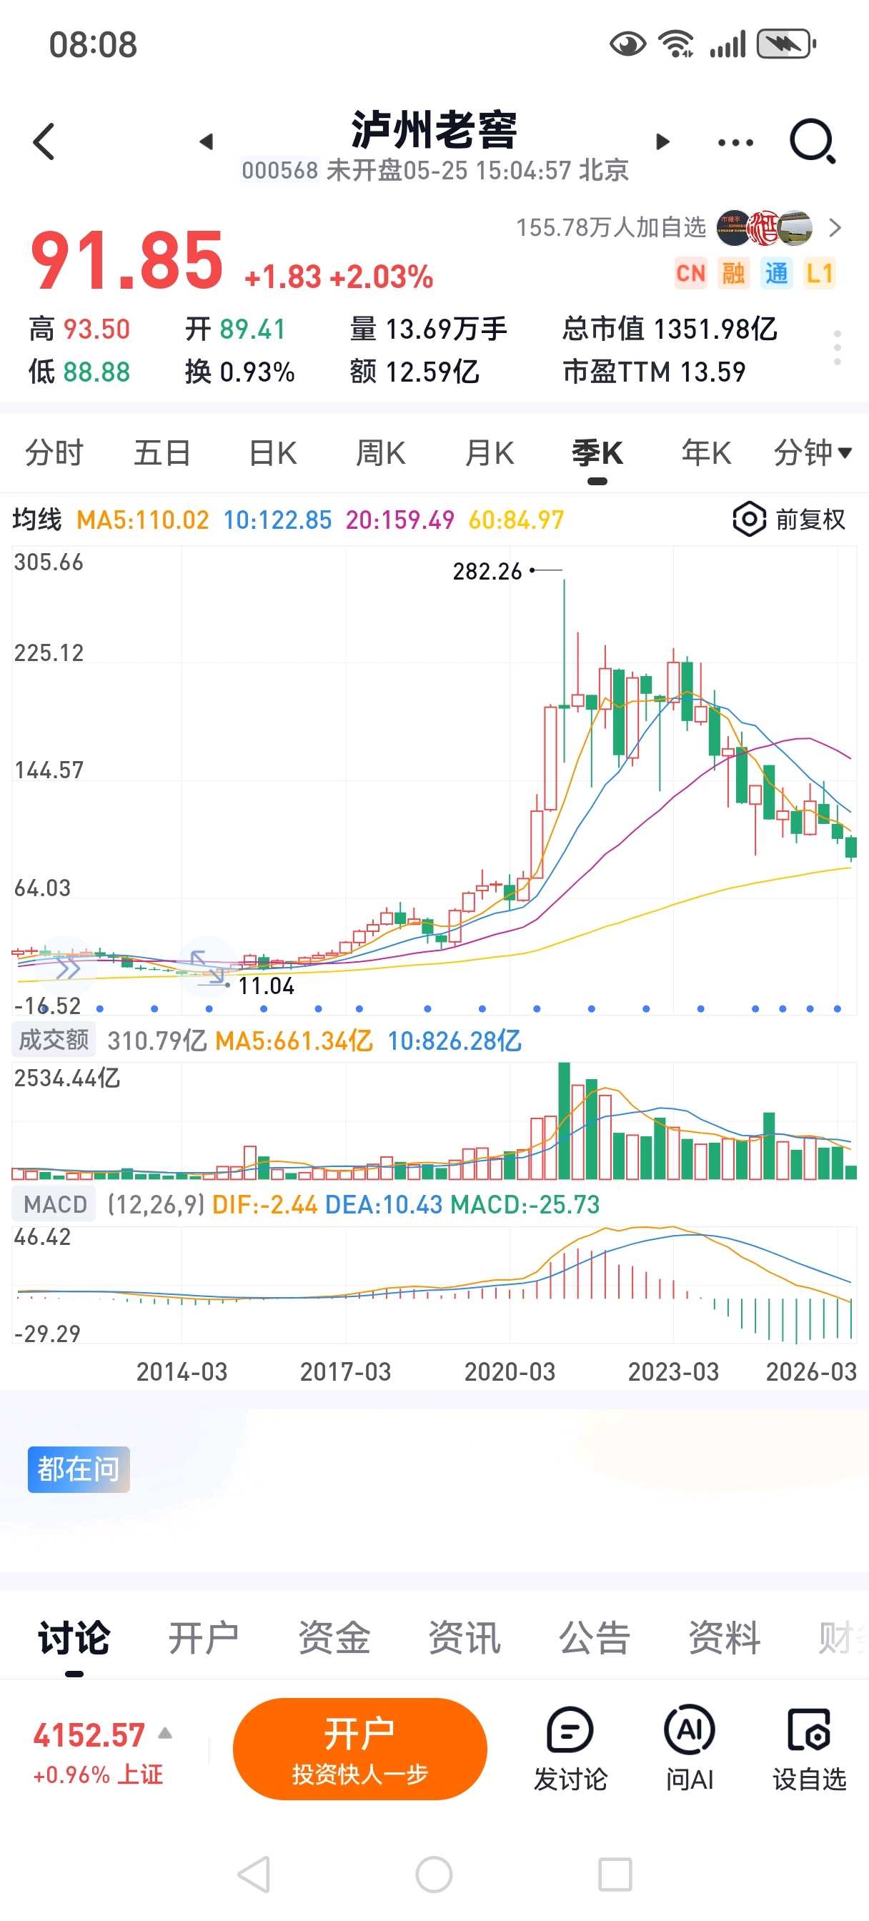Tap the vertical dots beside quote stats

pyautogui.click(x=838, y=348)
